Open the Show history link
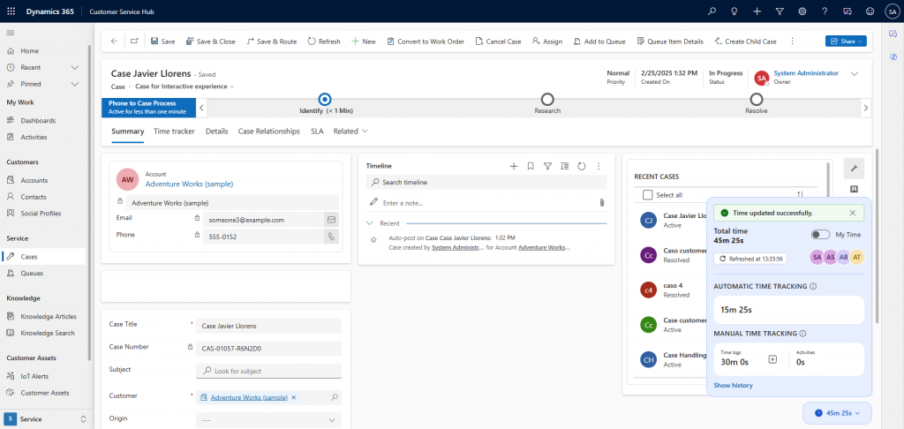 (x=733, y=385)
